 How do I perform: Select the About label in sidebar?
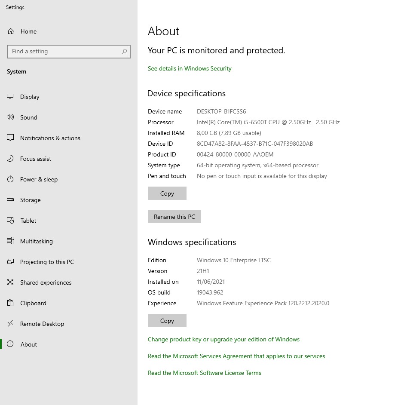pos(29,344)
